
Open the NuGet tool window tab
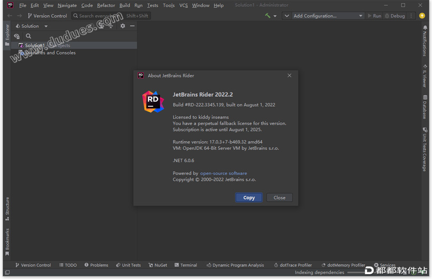pyautogui.click(x=158, y=265)
